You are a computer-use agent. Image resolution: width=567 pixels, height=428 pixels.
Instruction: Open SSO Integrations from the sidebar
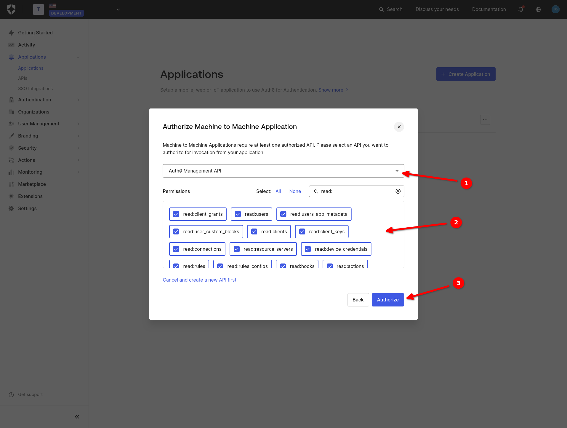click(x=35, y=88)
